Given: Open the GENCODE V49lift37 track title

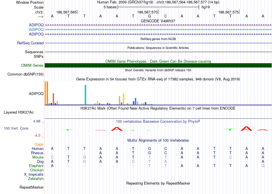Looking at the screenshot, I should coord(158,21).
